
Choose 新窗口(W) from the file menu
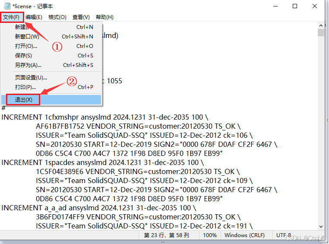coord(51,37)
